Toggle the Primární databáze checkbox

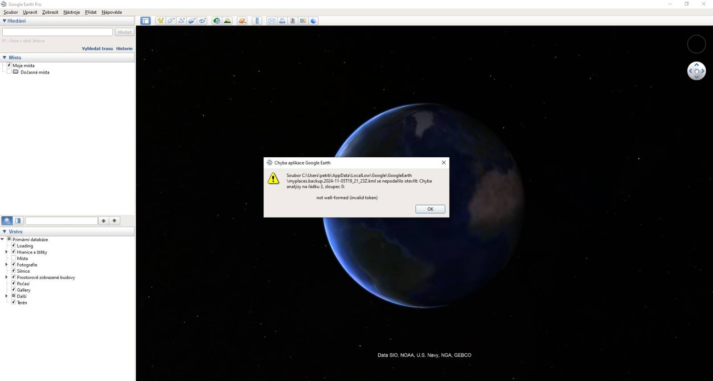(x=9, y=239)
